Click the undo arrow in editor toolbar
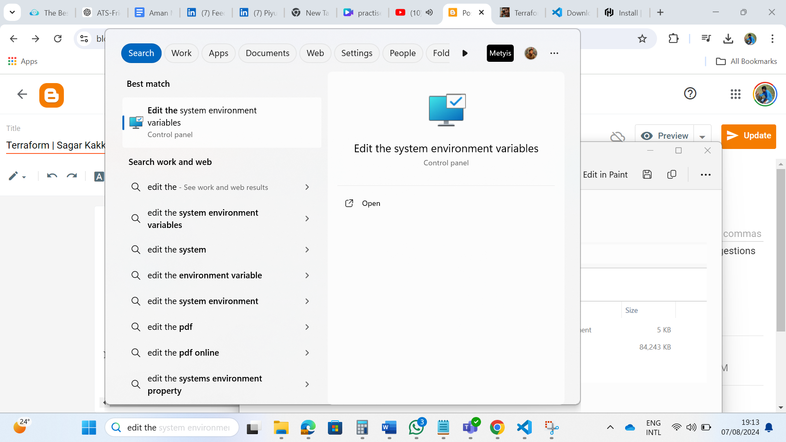This screenshot has height=442, width=786. [52, 176]
